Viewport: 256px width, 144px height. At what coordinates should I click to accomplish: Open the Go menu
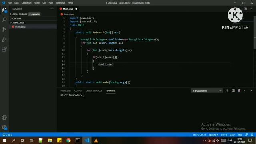point(44,3)
